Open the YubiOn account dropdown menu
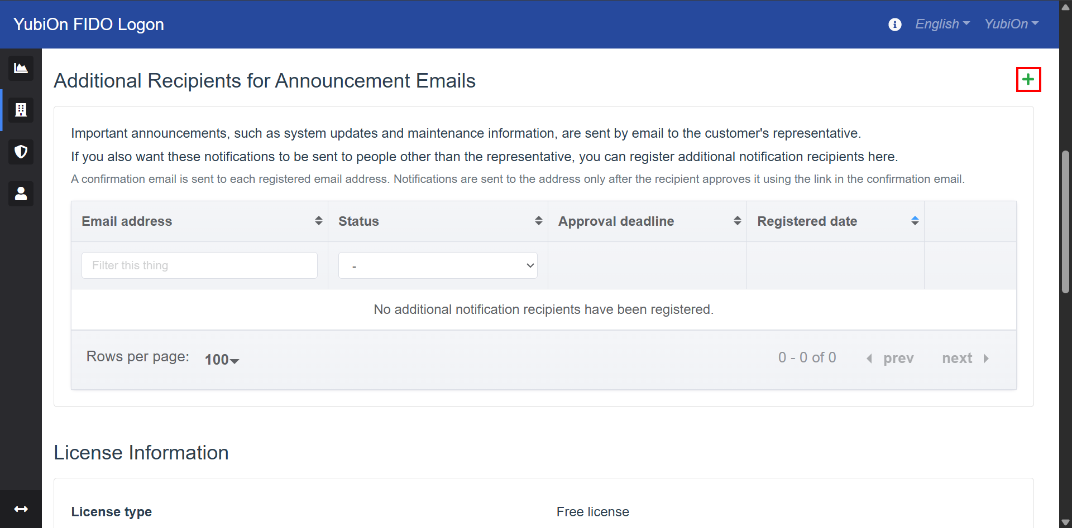 [1011, 24]
